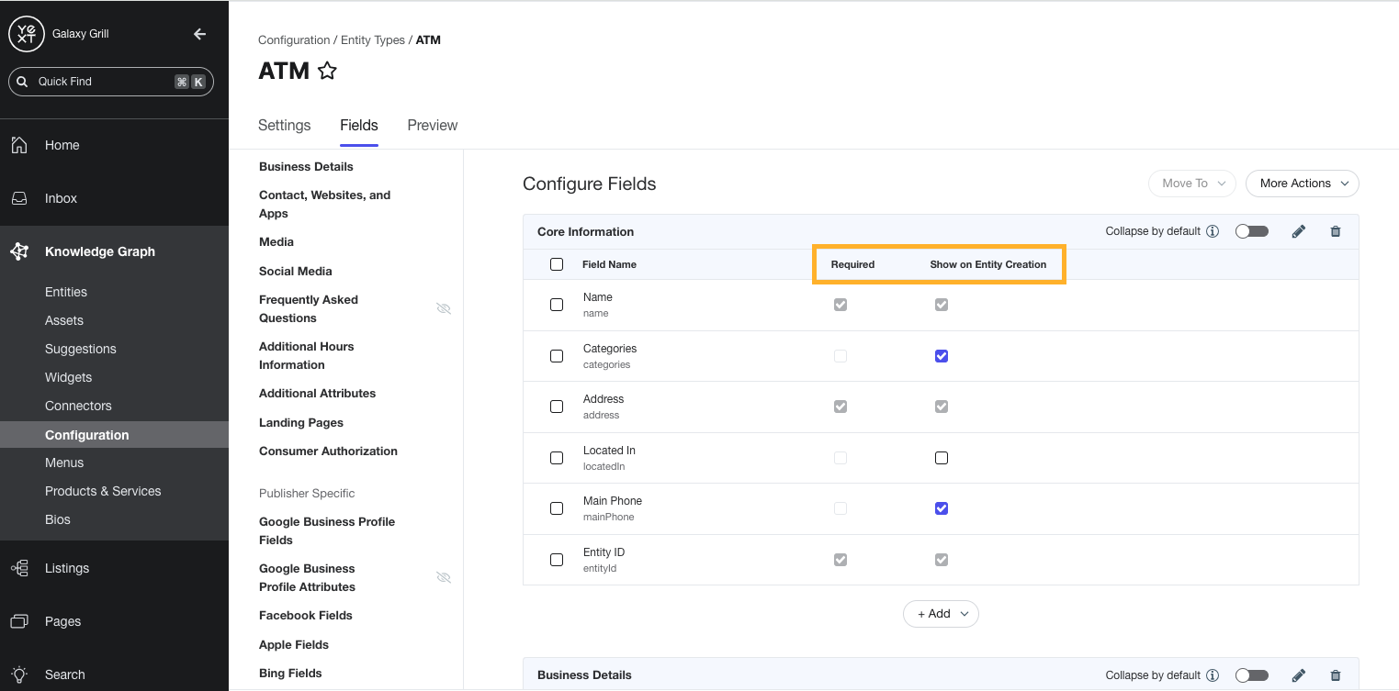Toggle Collapse by default for Core Information
This screenshot has width=1399, height=691.
pyautogui.click(x=1251, y=231)
